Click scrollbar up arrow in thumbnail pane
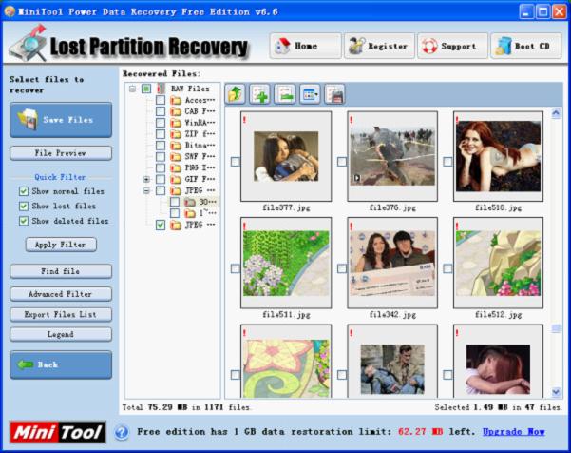Viewport: 571px width, 453px height. click(x=556, y=113)
